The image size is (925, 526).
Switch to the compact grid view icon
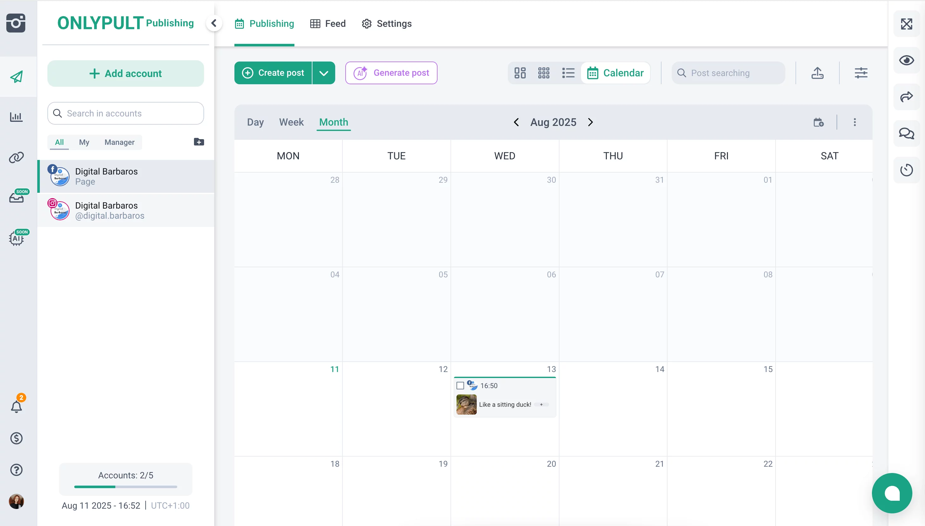543,73
